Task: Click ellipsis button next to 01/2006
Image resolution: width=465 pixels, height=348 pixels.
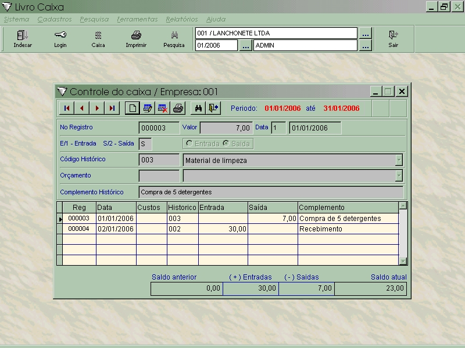Action: point(245,45)
